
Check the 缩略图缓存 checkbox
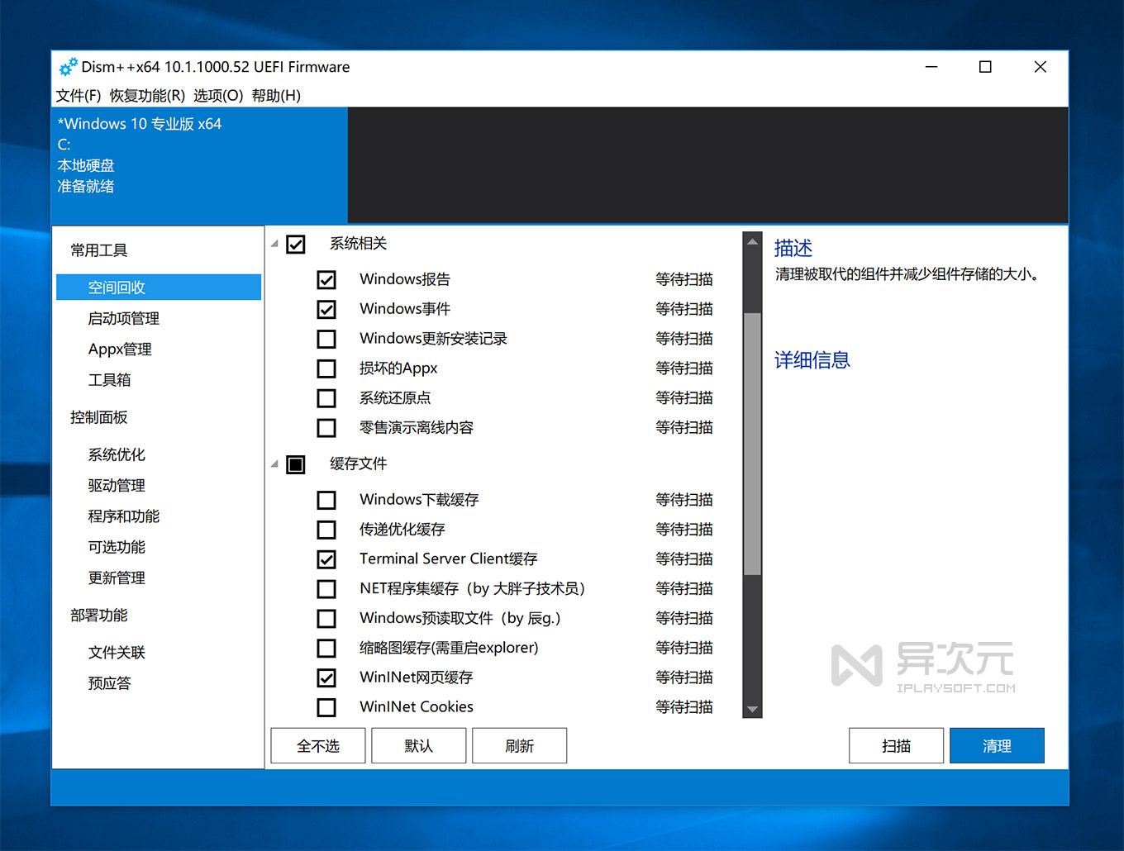[326, 649]
